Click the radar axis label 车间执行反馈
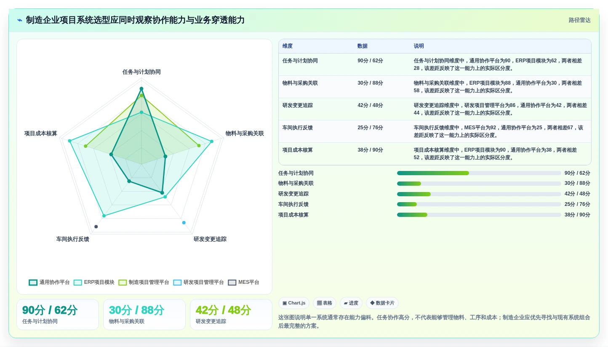The image size is (608, 347). click(73, 239)
